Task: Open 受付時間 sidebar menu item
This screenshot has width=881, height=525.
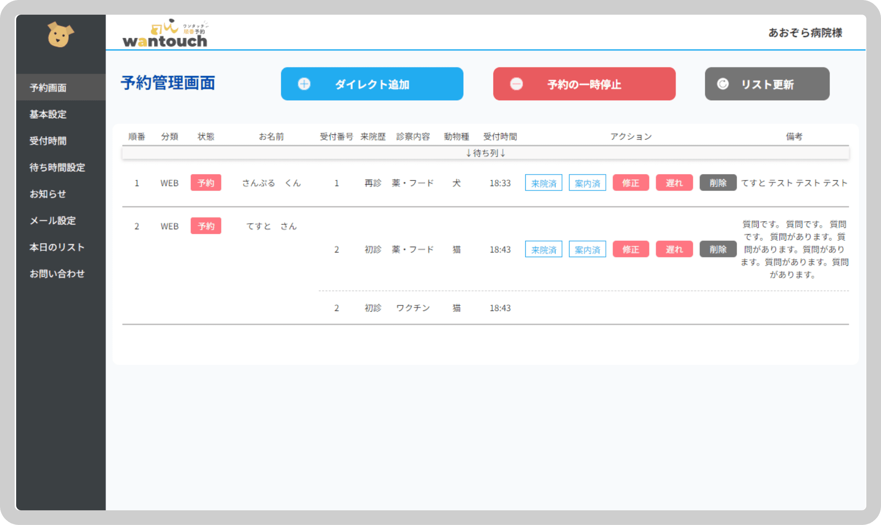Action: [48, 141]
